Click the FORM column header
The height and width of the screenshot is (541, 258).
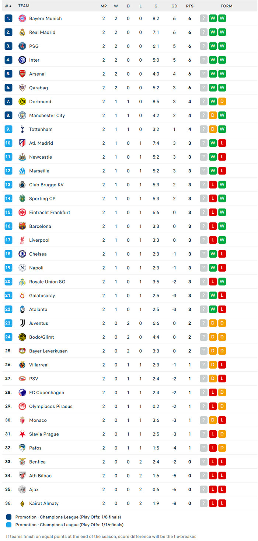tap(226, 6)
